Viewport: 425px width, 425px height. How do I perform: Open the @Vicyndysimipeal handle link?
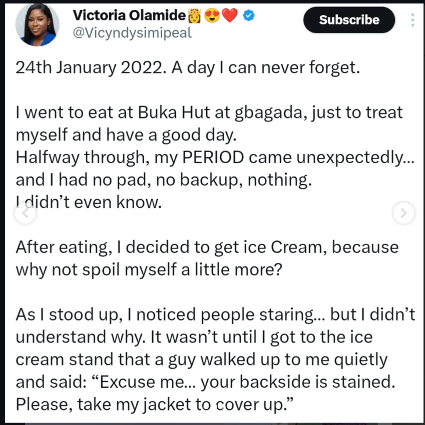click(x=132, y=33)
